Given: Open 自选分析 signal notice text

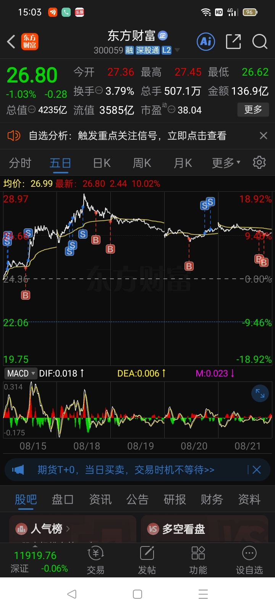Looking at the screenshot, I should pyautogui.click(x=128, y=136).
